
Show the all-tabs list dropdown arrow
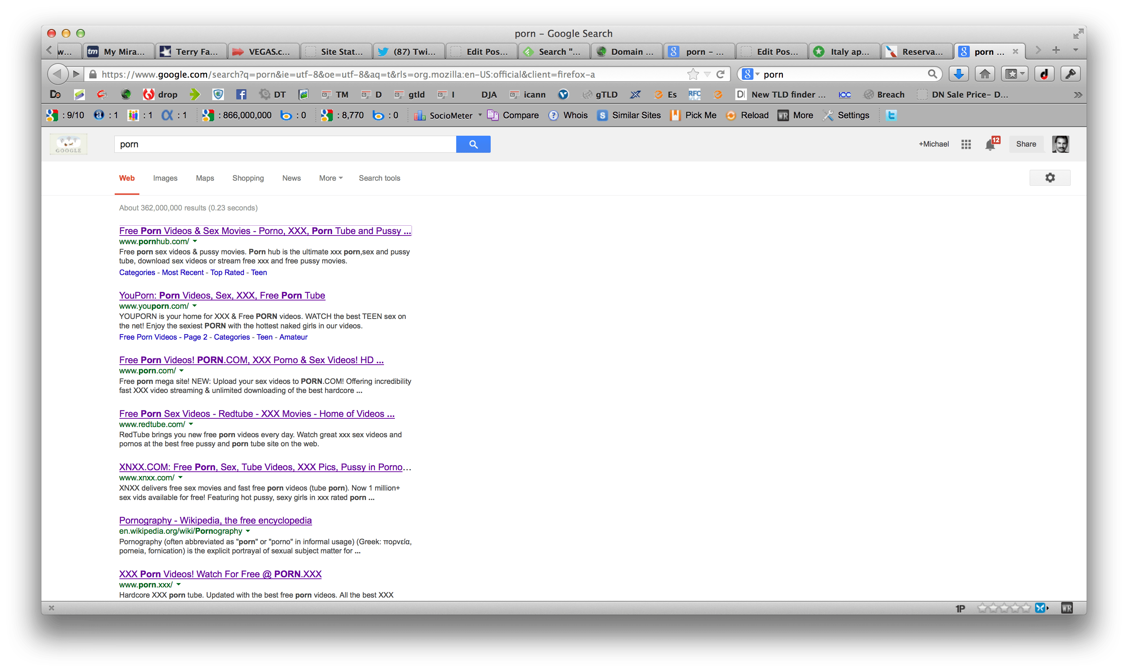click(x=1075, y=50)
